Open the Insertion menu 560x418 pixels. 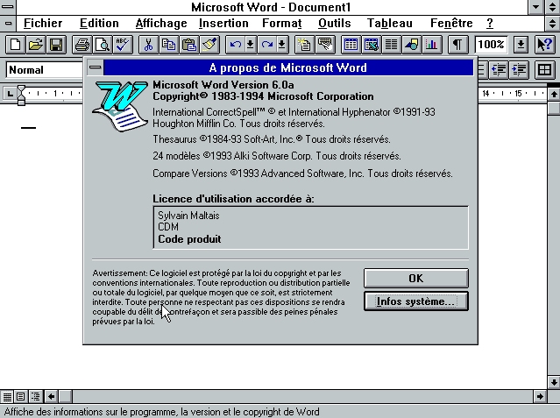223,23
